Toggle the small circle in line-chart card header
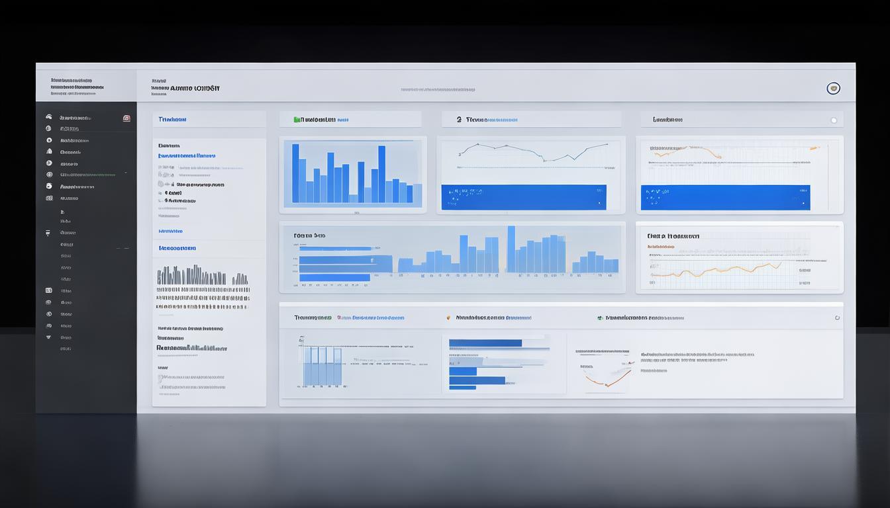 [x=833, y=120]
